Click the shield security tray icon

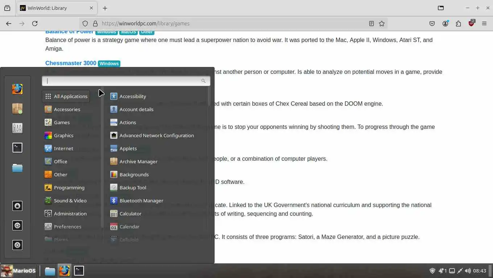(432, 271)
